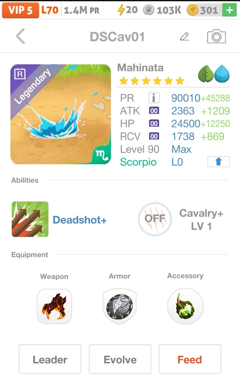240x385 pixels.
Task: Select the Deadshot+ ability icon
Action: click(x=30, y=219)
